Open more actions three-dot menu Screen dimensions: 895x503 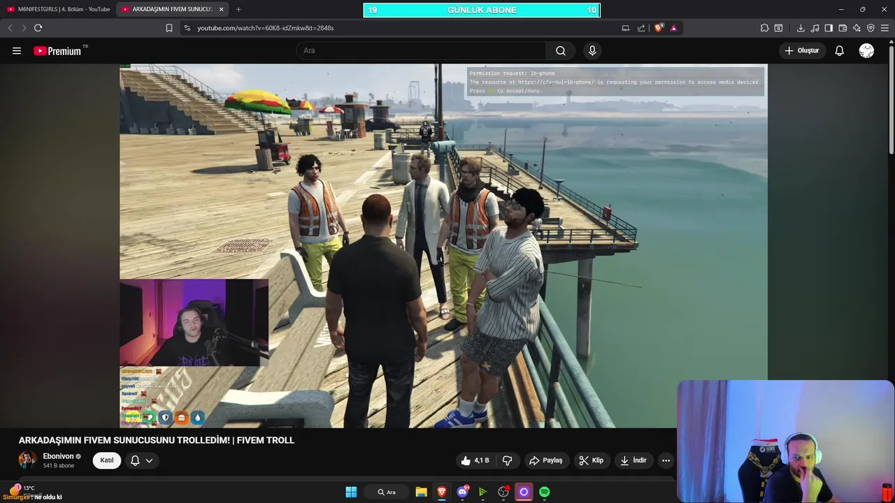tap(666, 460)
